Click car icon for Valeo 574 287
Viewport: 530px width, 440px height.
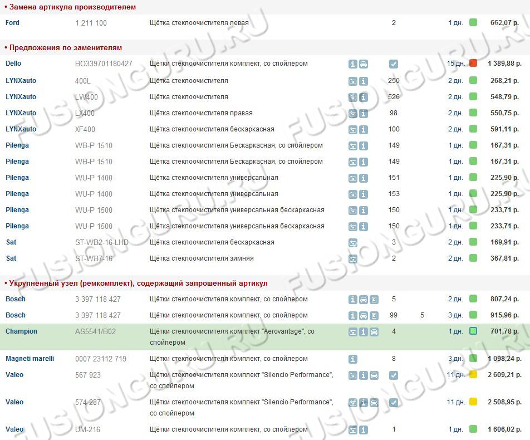click(374, 403)
